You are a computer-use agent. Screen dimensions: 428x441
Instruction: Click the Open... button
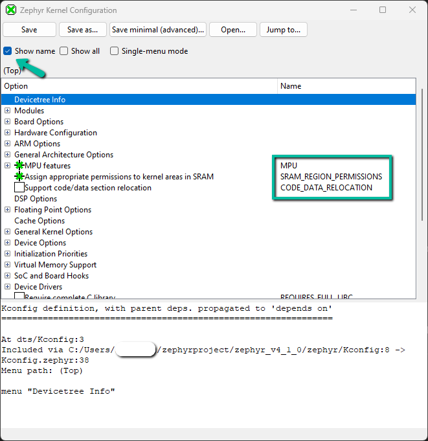pyautogui.click(x=233, y=30)
